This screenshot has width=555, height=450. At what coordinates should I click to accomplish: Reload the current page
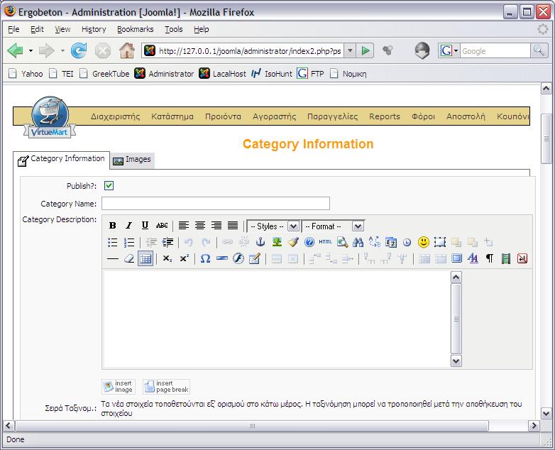point(79,50)
